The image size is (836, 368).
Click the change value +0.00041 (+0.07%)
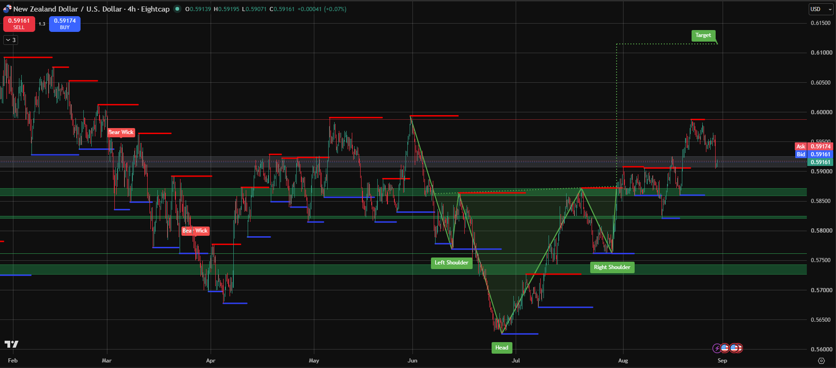322,9
